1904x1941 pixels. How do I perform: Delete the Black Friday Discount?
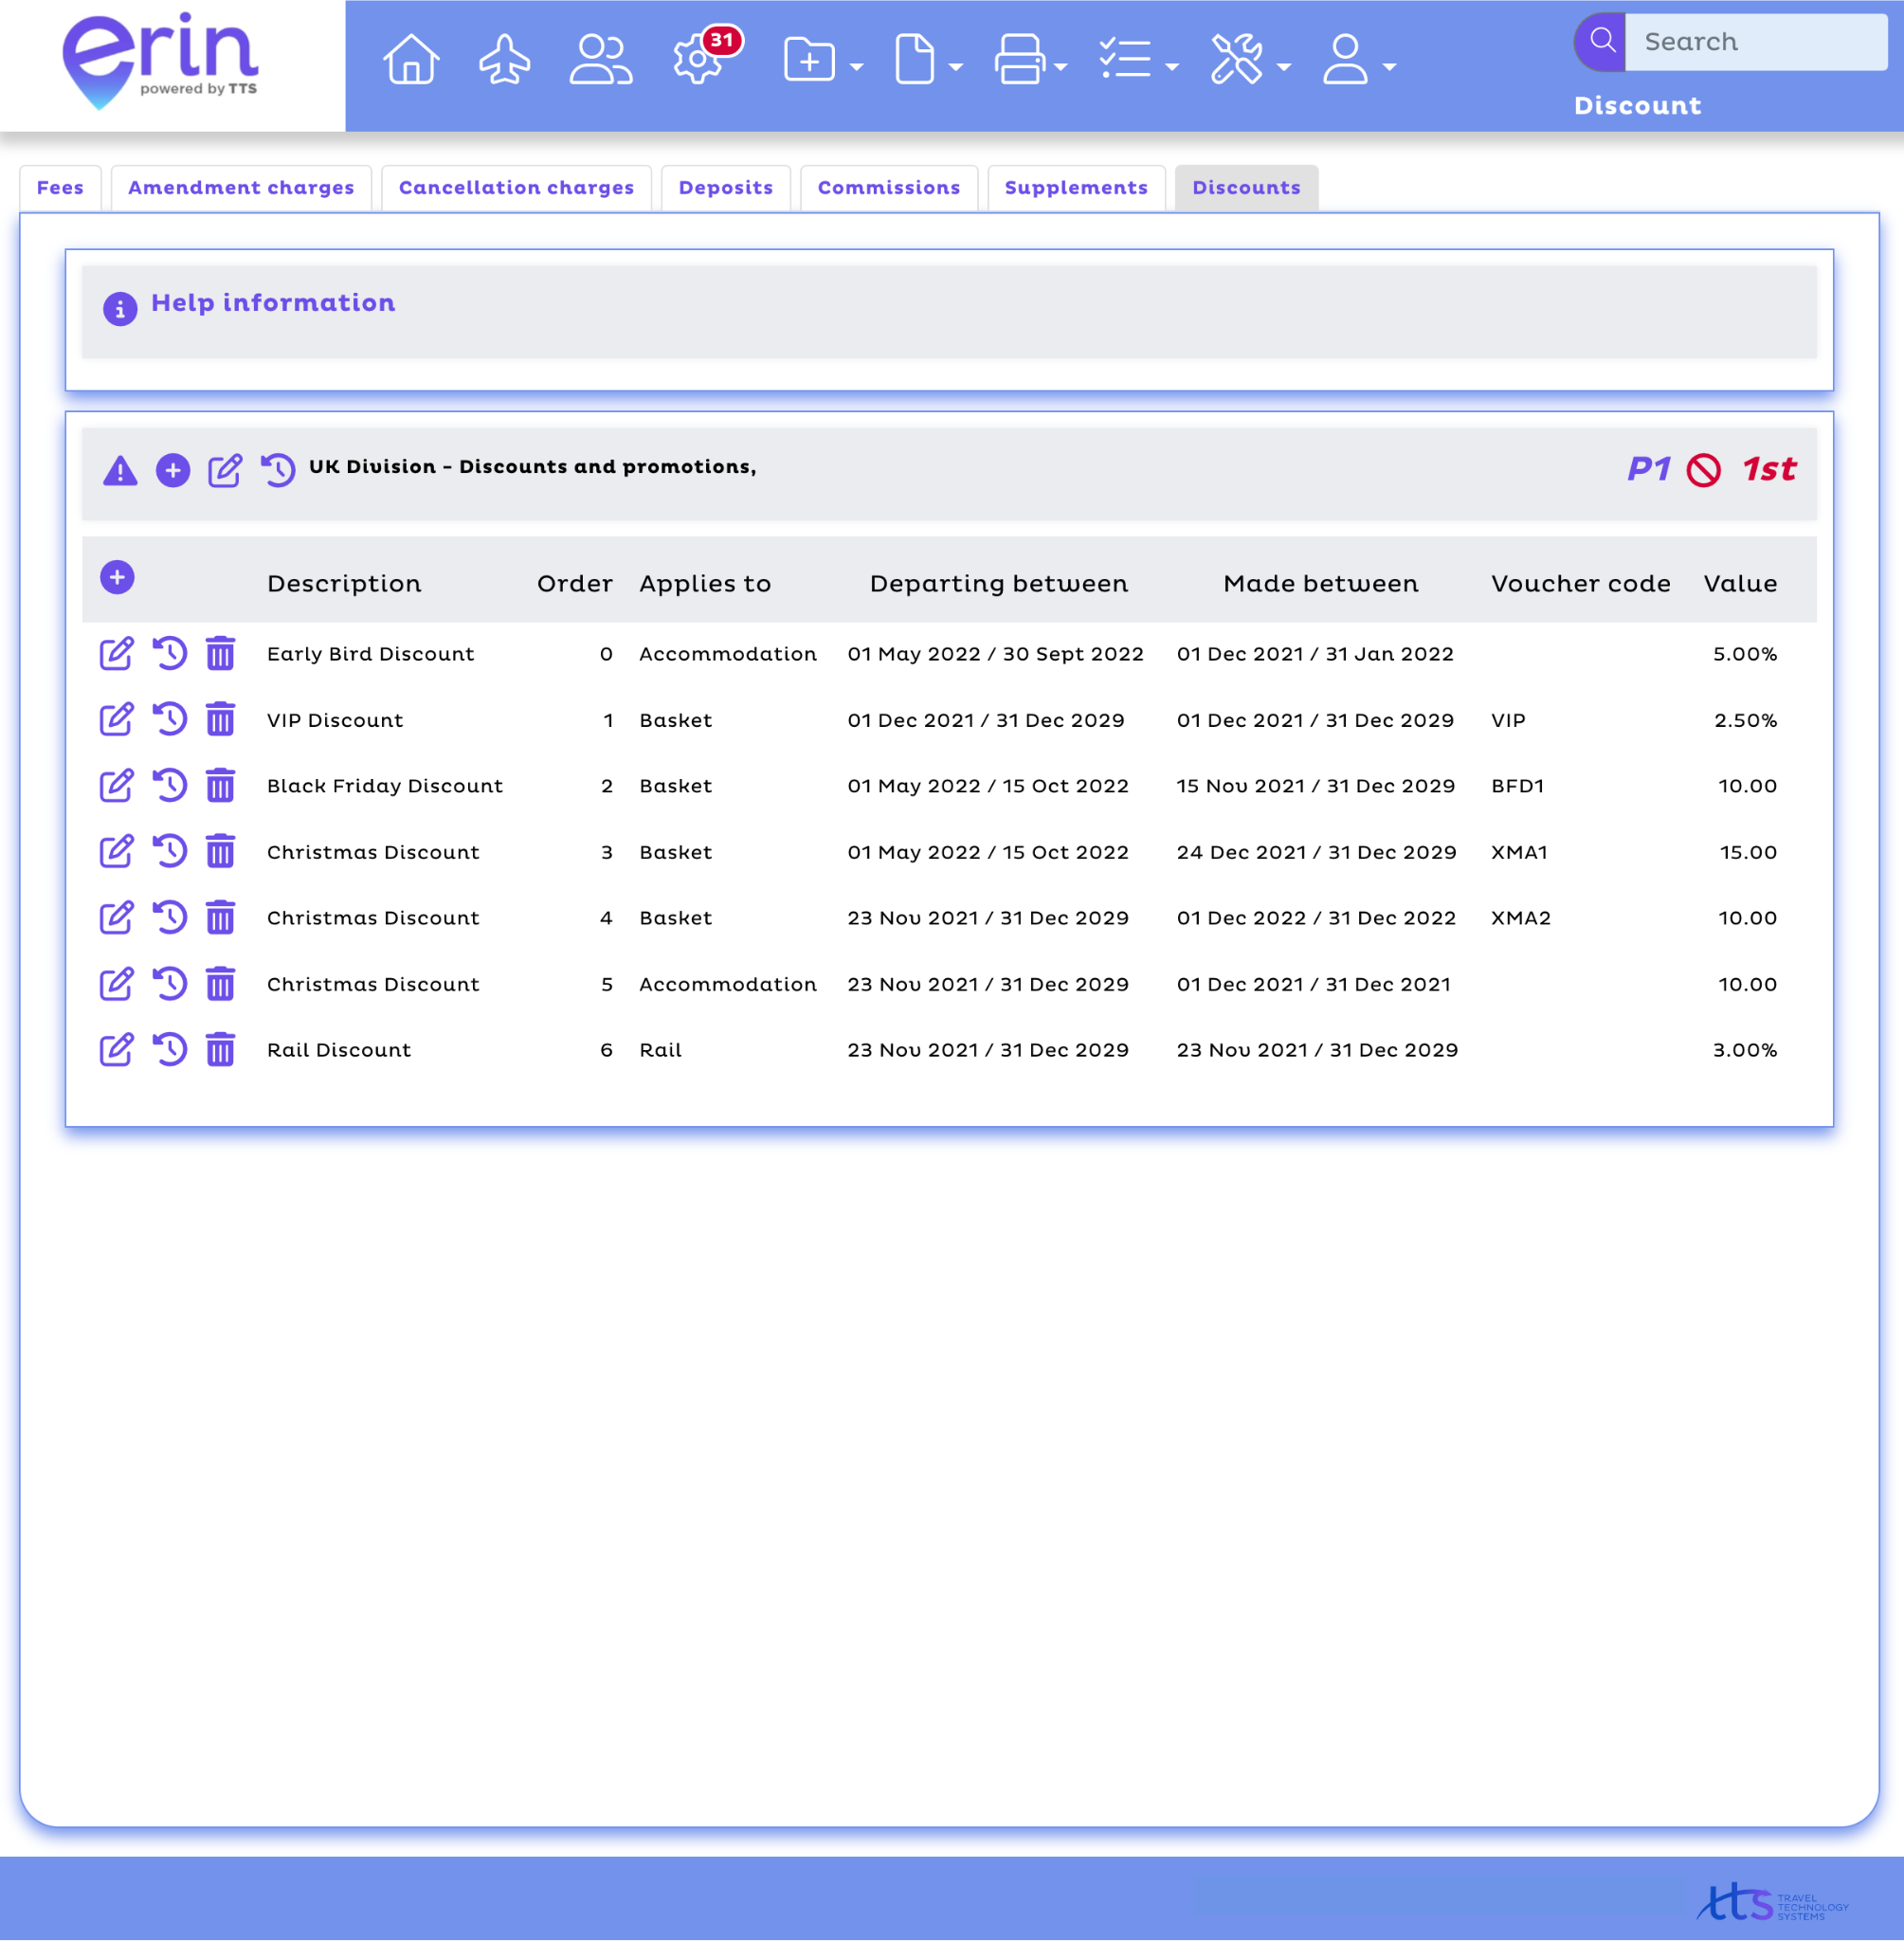(220, 786)
